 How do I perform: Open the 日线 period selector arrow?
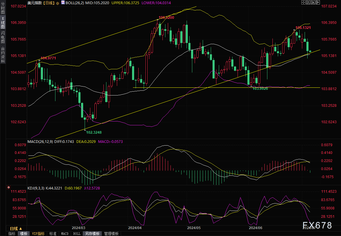[21, 229]
